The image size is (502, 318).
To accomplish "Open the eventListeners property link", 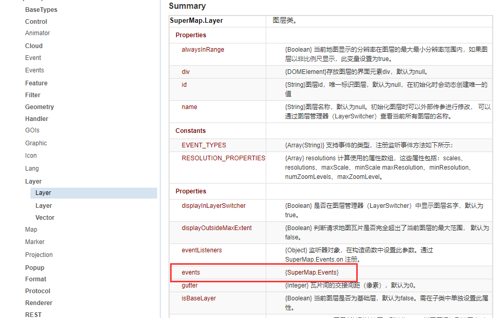I will click(202, 250).
